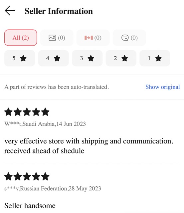Image resolution: width=184 pixels, height=213 pixels.
Task: Filter by the 3 star rating
Action: click(x=87, y=58)
